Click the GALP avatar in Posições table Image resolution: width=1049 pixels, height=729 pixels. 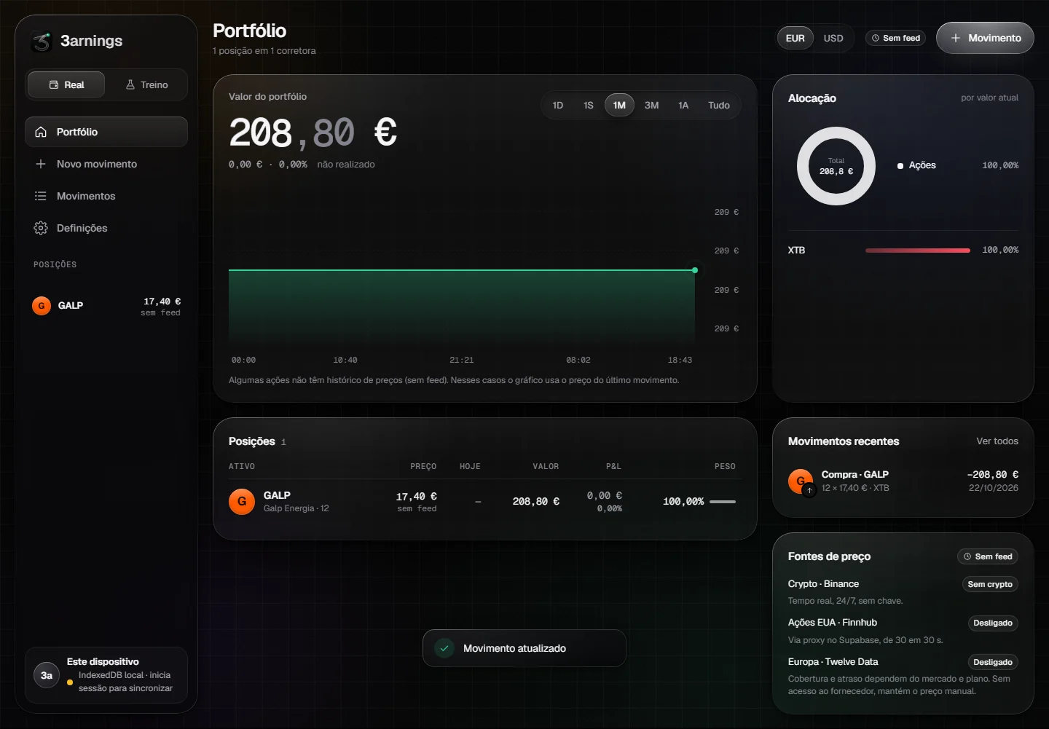(242, 501)
